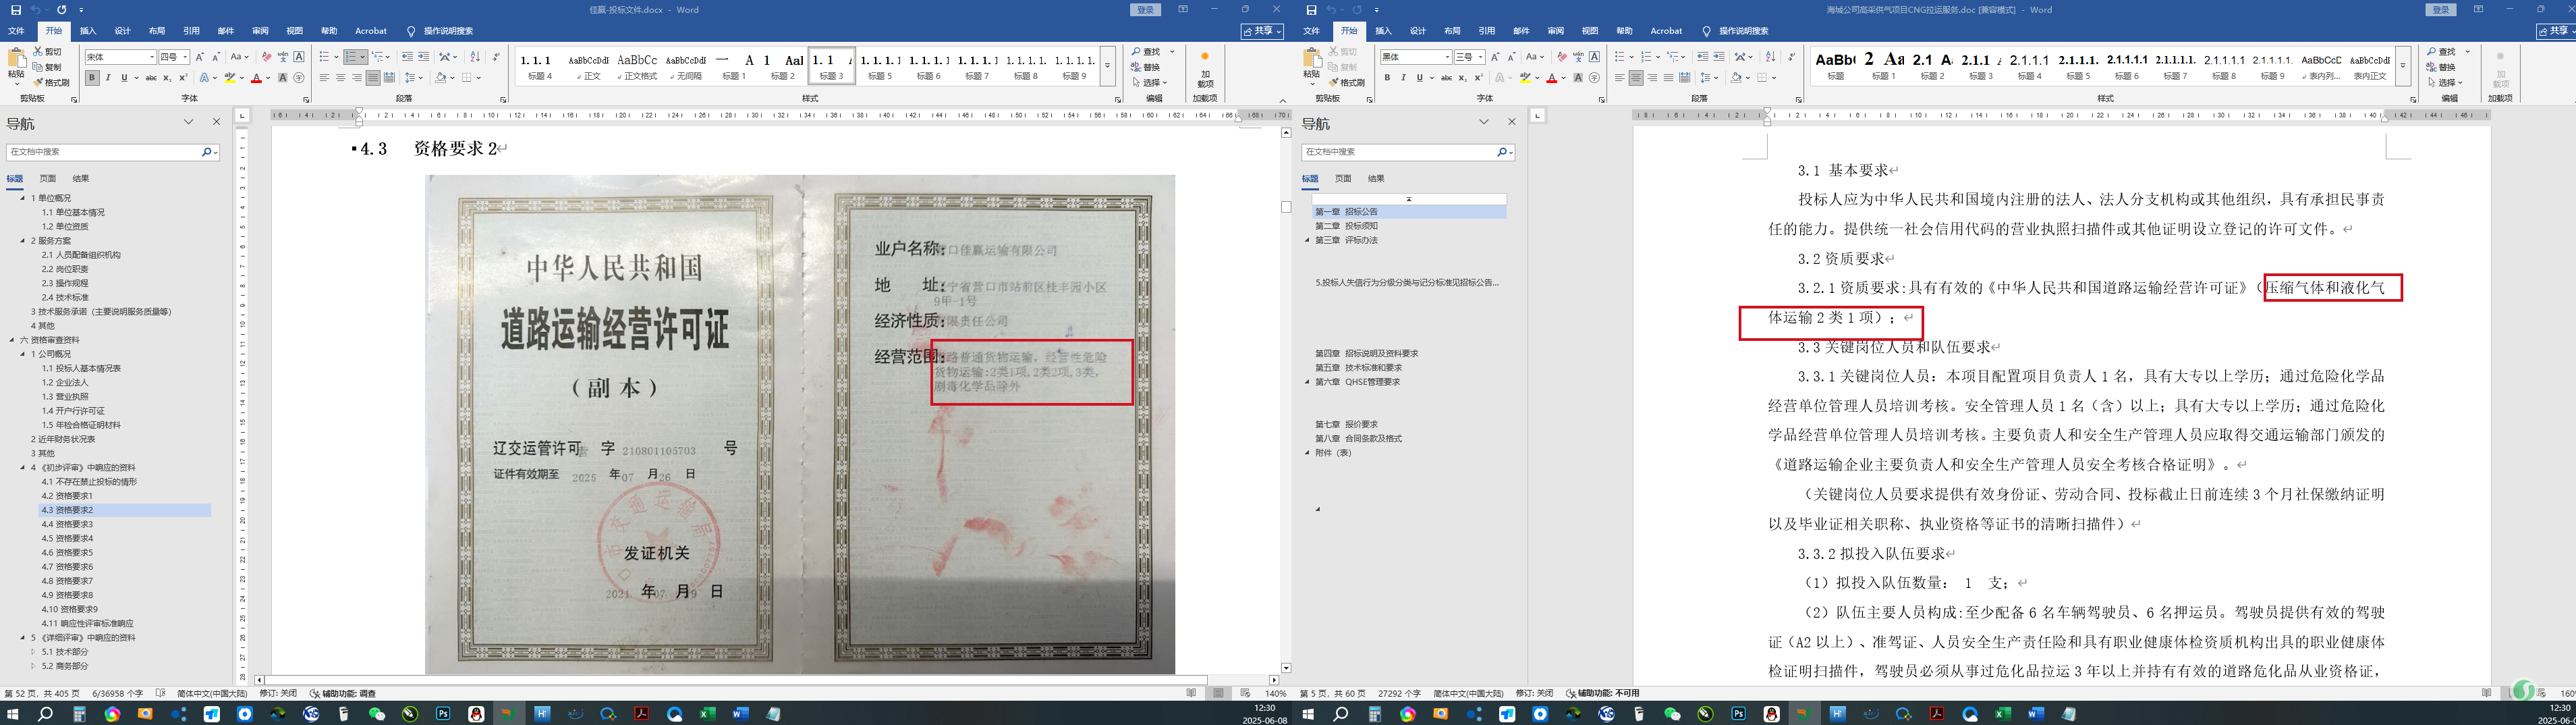Image resolution: width=2576 pixels, height=725 pixels.
Task: Click the 共享 button in 投标文件 window
Action: (1262, 31)
